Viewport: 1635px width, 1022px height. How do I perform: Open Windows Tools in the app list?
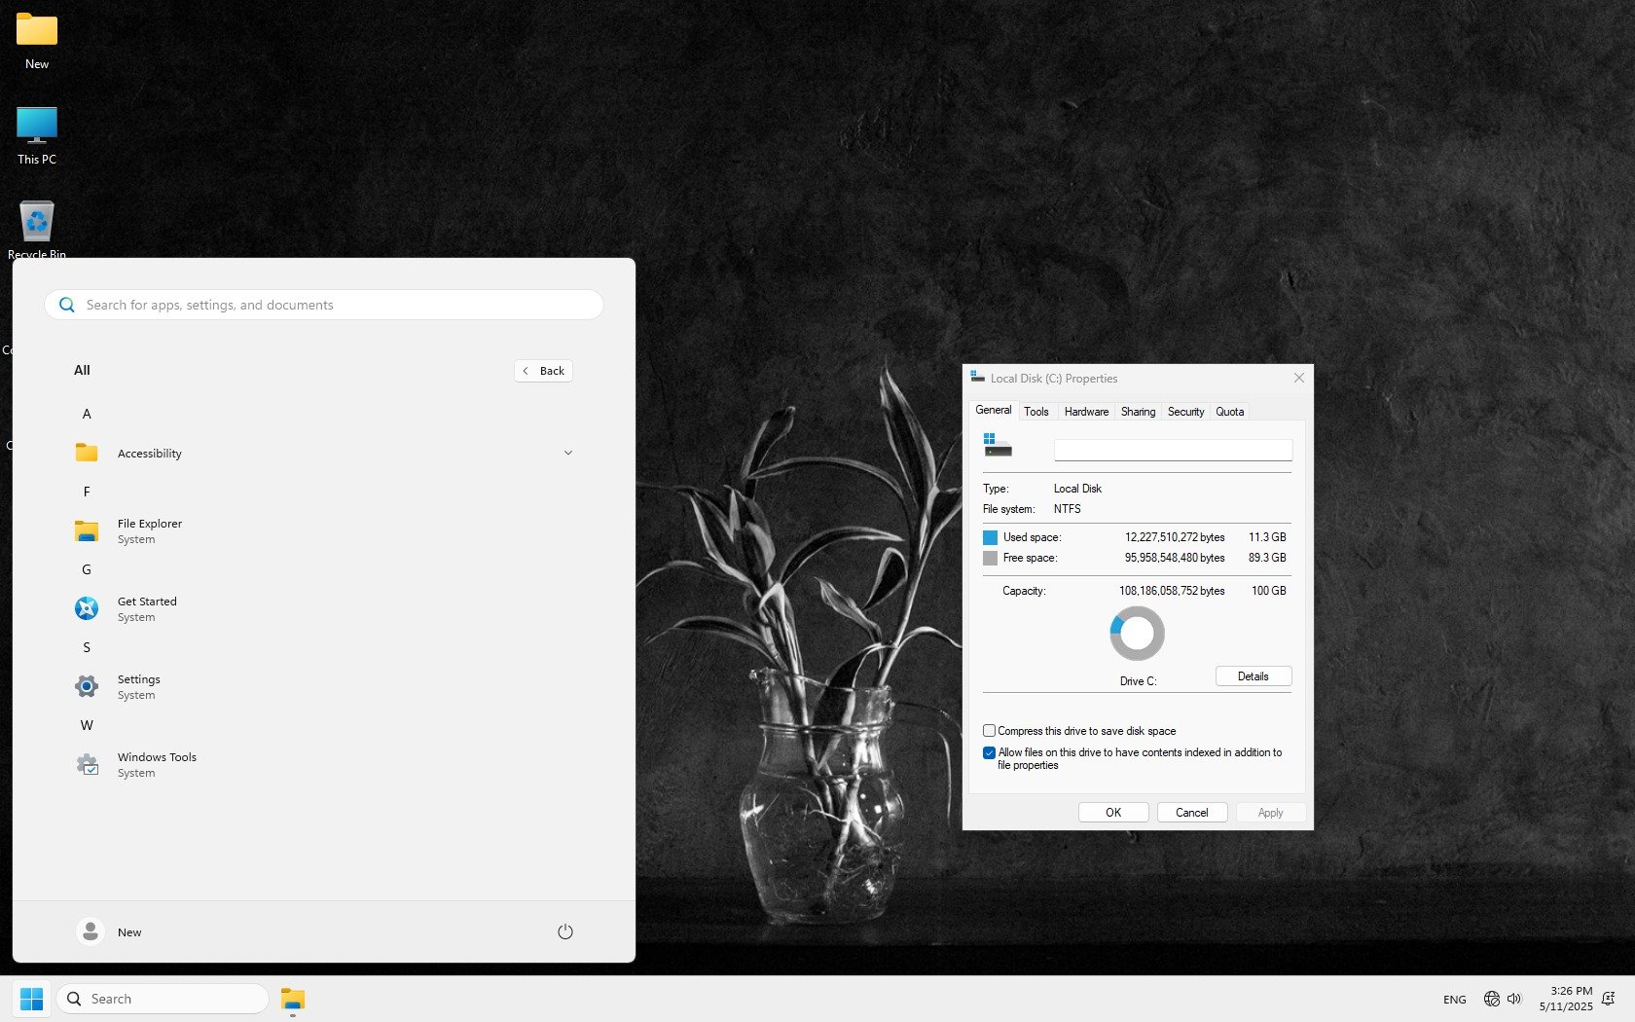156,764
